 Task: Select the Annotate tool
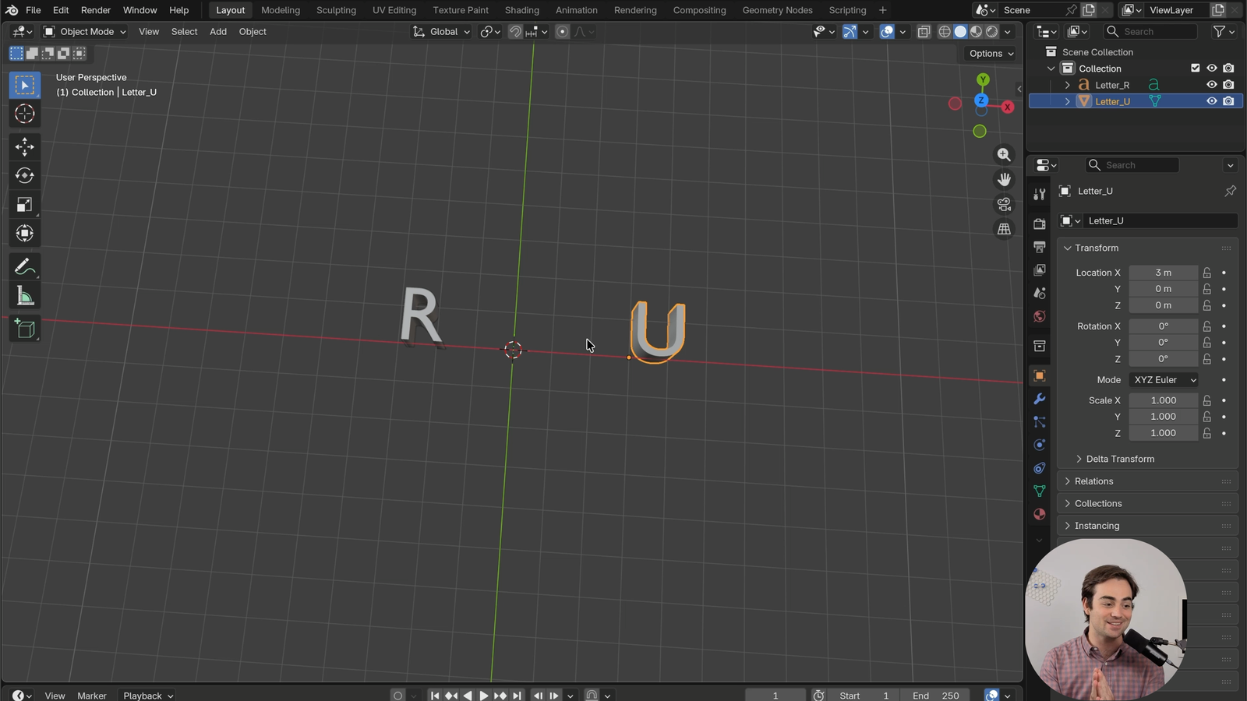coord(25,267)
